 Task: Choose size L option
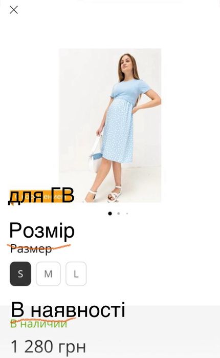76,273
